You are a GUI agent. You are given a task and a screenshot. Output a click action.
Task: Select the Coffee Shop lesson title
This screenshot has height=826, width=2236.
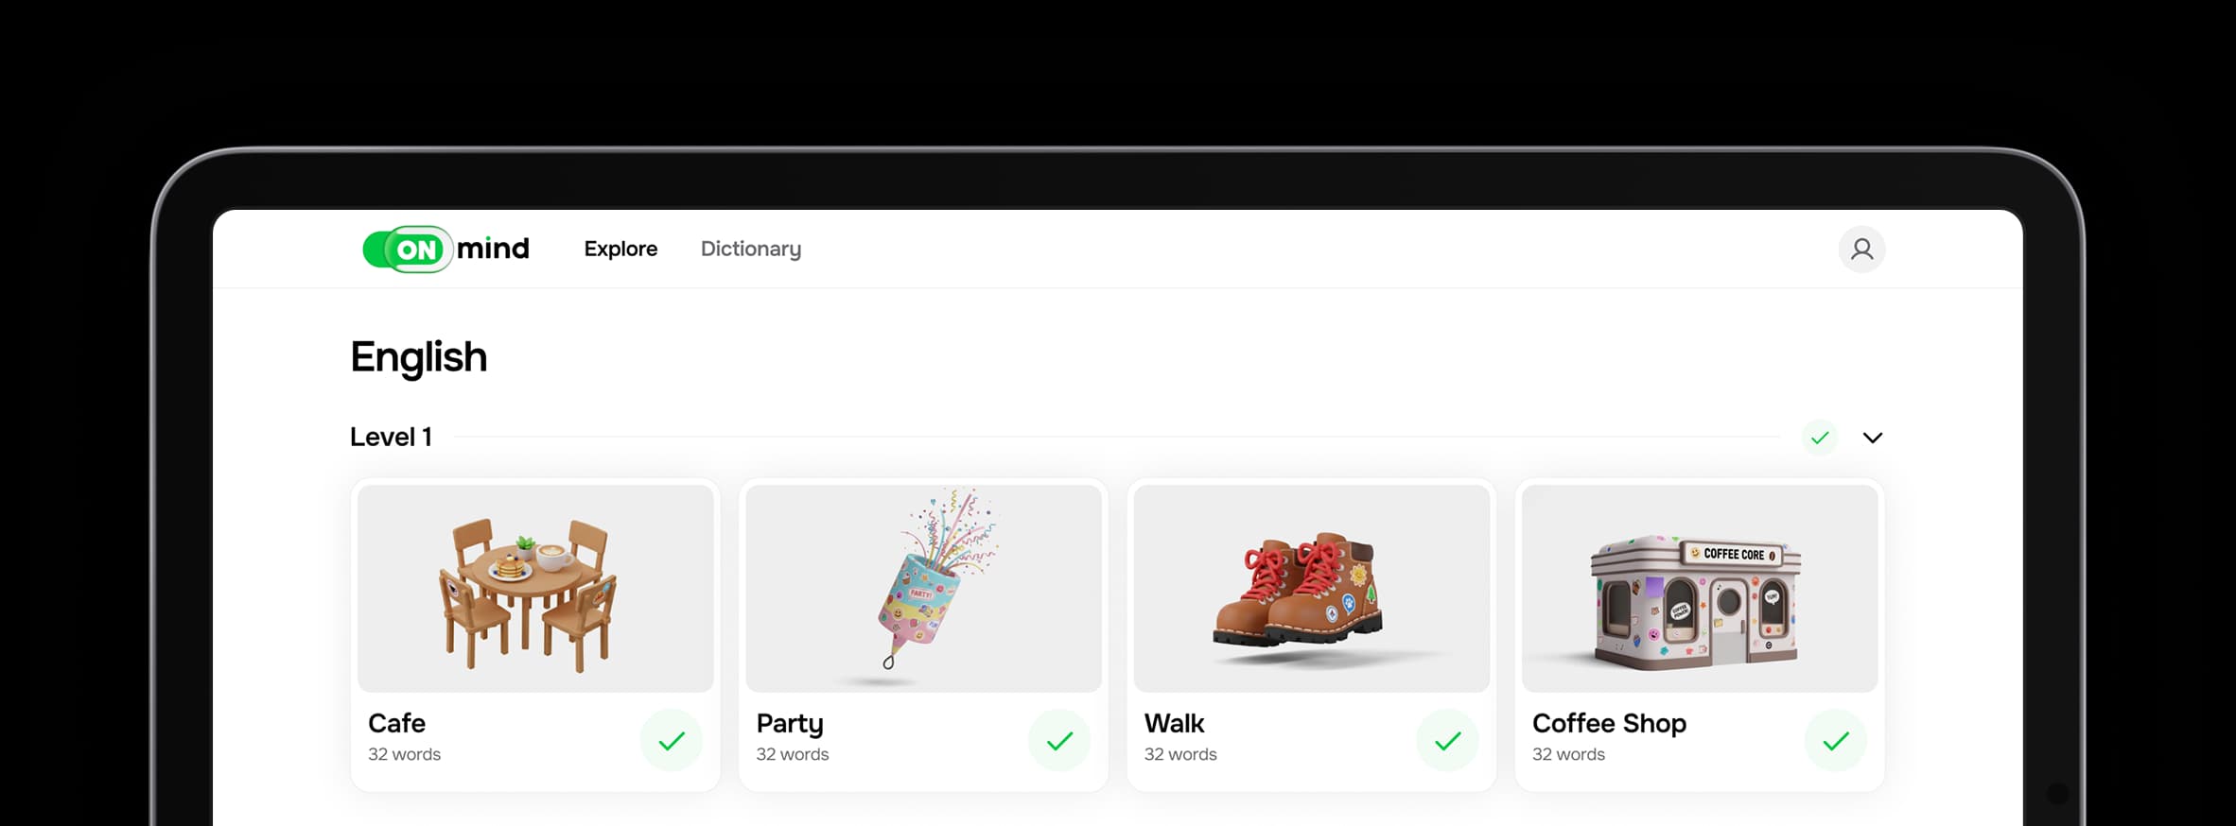1609,723
